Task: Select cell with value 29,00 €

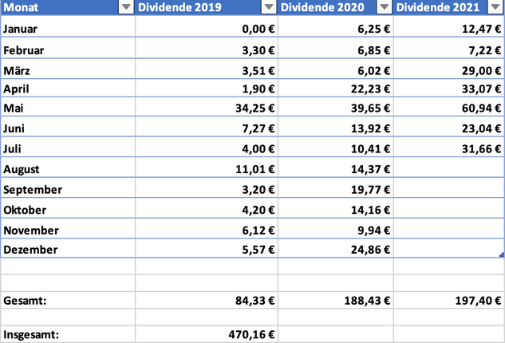Action: point(449,69)
